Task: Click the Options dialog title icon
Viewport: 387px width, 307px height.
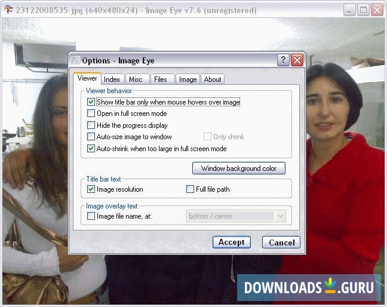Action: pos(75,60)
